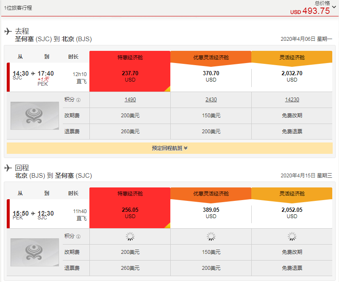Click return route 北京 (BJS) 到 圣何塞 (SJC)

[54, 176]
